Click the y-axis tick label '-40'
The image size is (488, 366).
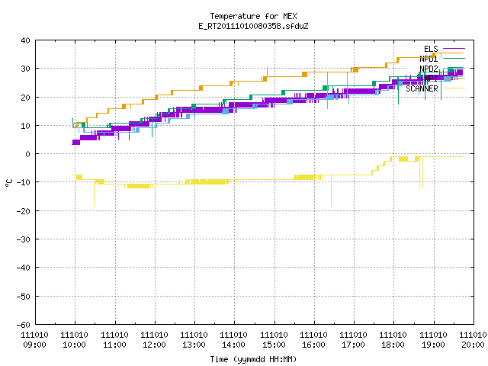pos(24,268)
